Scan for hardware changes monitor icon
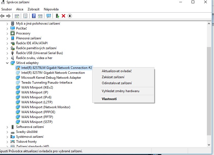214x155 pixels. [x=49, y=16]
